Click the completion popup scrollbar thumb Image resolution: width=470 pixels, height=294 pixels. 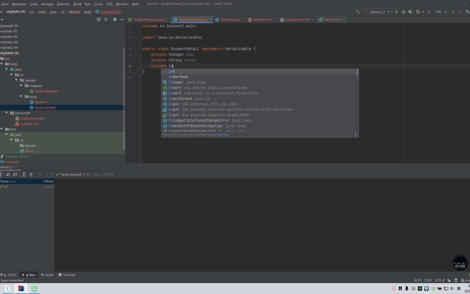coord(357,73)
